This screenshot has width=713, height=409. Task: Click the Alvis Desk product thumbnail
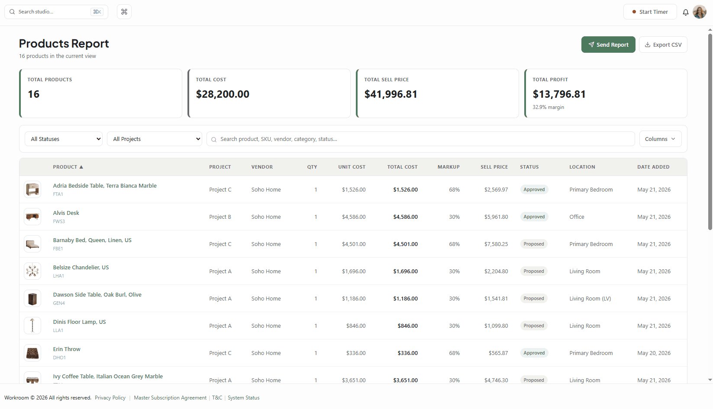point(32,217)
